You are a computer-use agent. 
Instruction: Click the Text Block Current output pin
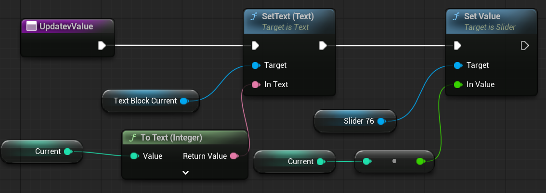click(x=183, y=101)
